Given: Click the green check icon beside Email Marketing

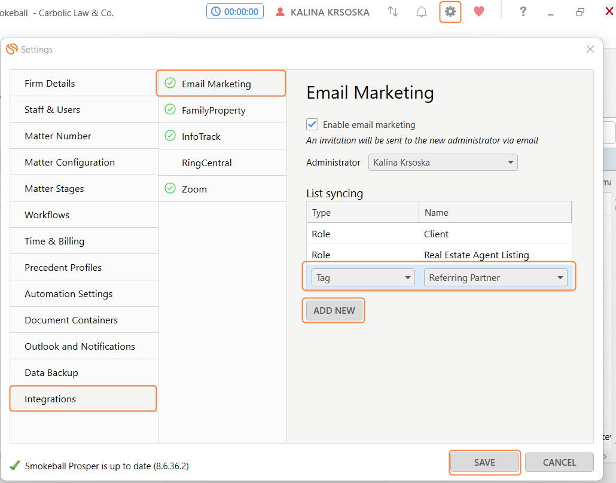Looking at the screenshot, I should tap(170, 83).
